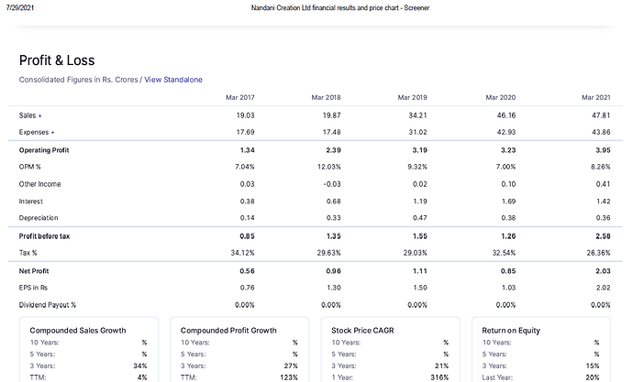Screen dimensions: 633x382
Task: Select the Mar 2019 column header
Action: point(412,97)
